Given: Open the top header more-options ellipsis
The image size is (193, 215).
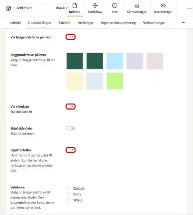Looking at the screenshot, I should tap(189, 8).
